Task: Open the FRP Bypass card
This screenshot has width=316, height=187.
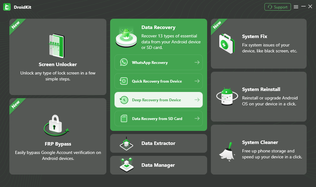Action: tap(58, 136)
